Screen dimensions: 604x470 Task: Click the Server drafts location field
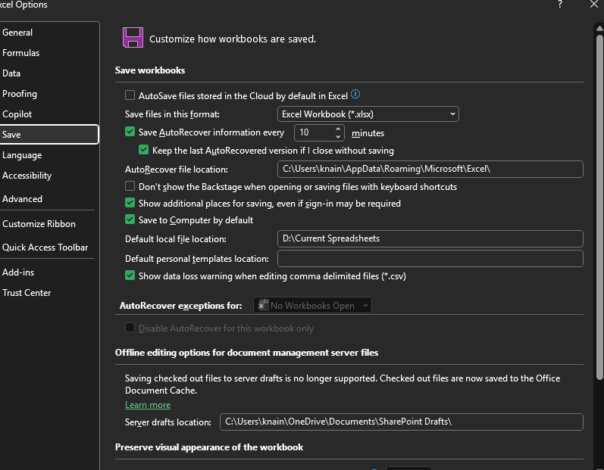click(402, 422)
